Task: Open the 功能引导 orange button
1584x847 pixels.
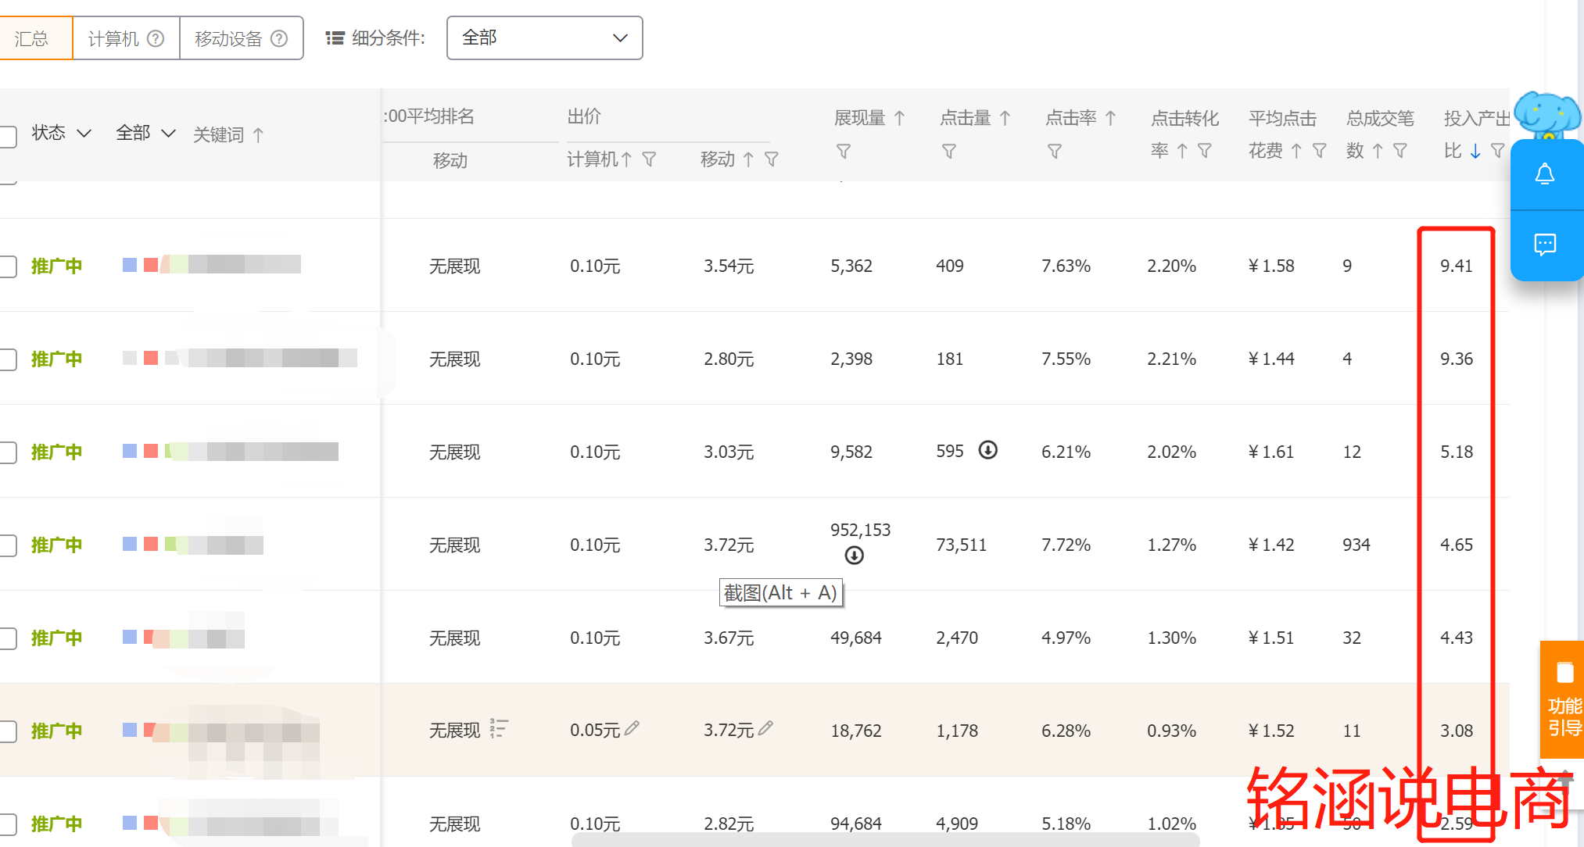Action: [1562, 699]
